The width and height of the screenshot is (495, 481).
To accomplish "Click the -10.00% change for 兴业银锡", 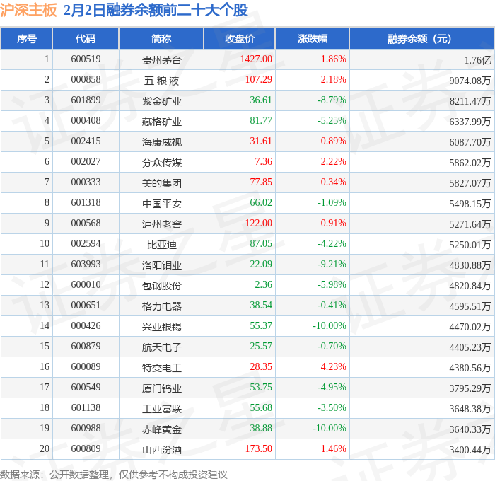I will [330, 325].
